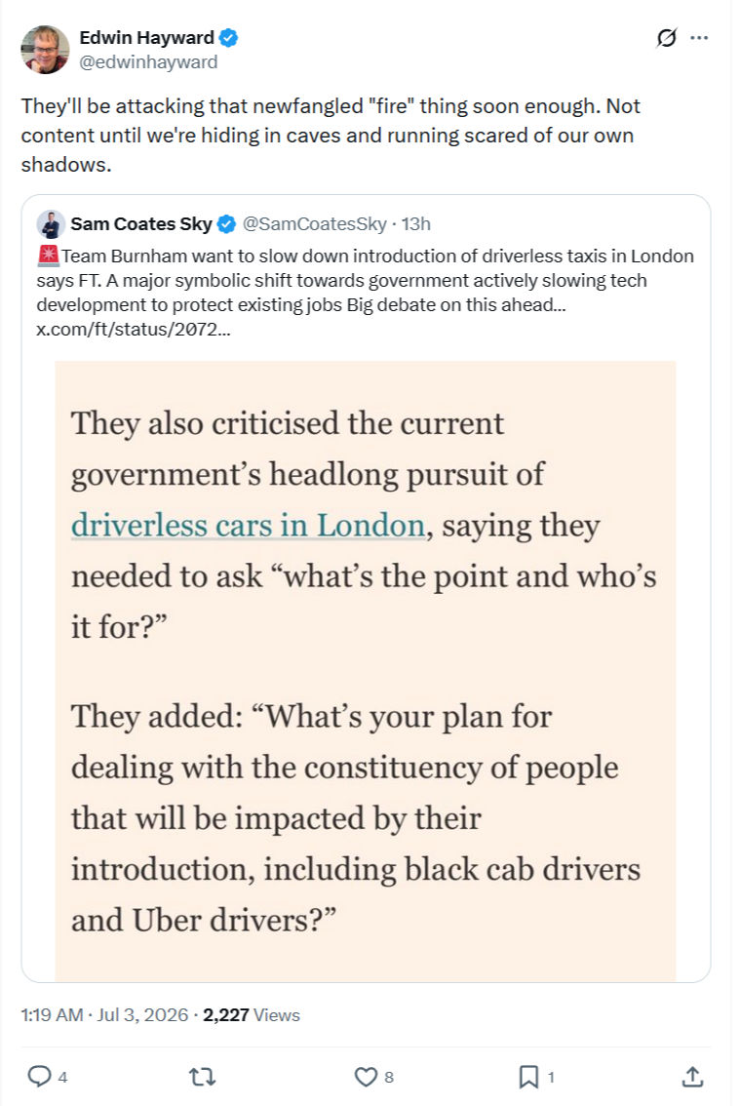Viewport: 740px width, 1106px height.
Task: Open the x.com/ft/status link in quoted post
Action: pyautogui.click(x=134, y=330)
